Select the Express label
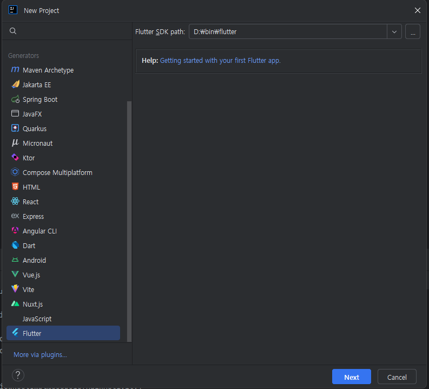The image size is (429, 389). (x=33, y=217)
